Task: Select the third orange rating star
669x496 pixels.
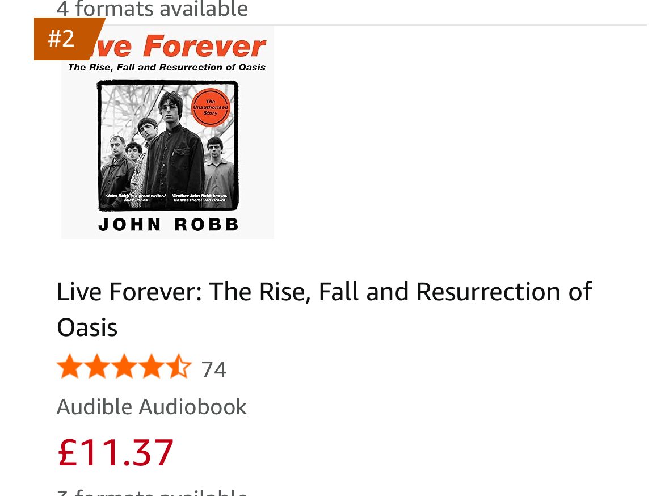Action: 125,366
